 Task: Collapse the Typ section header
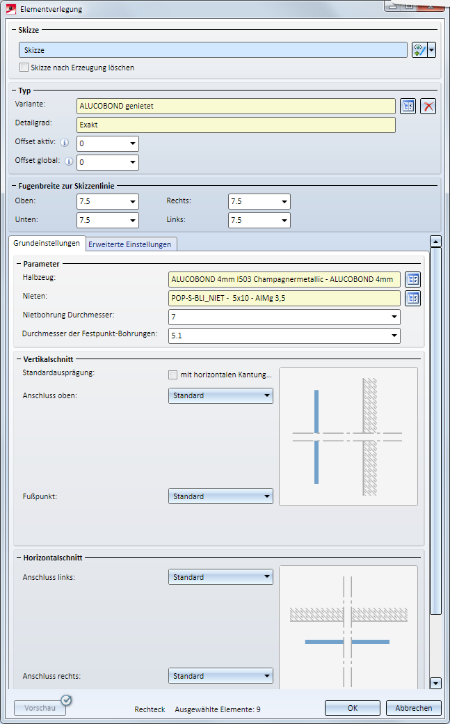[x=15, y=90]
